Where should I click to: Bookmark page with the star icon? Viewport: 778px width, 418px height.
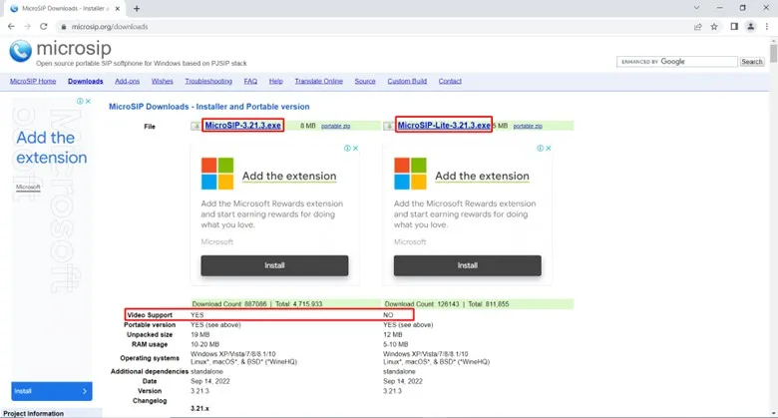[x=714, y=27]
